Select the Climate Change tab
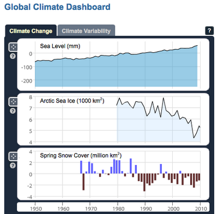The height and width of the screenshot is (214, 218). pos(31,31)
